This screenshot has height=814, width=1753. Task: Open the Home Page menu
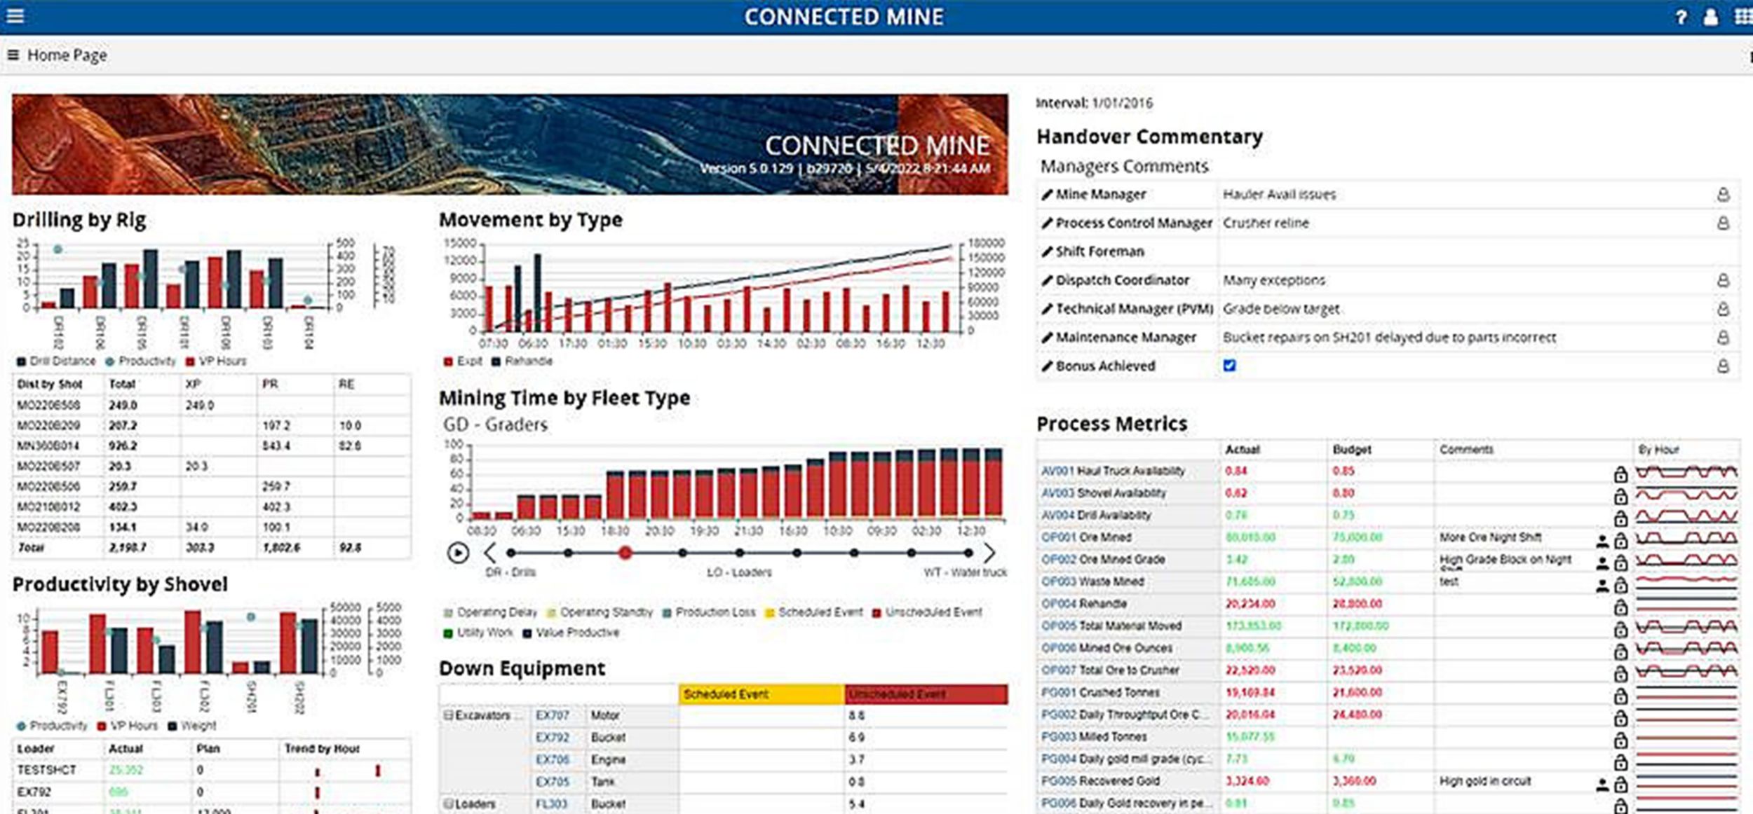click(13, 55)
